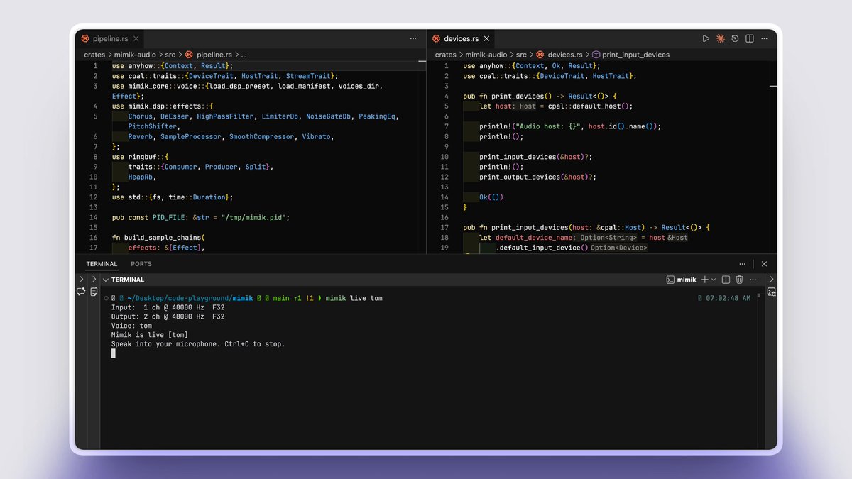Kill terminal with the trash icon
The width and height of the screenshot is (852, 479).
pos(739,280)
